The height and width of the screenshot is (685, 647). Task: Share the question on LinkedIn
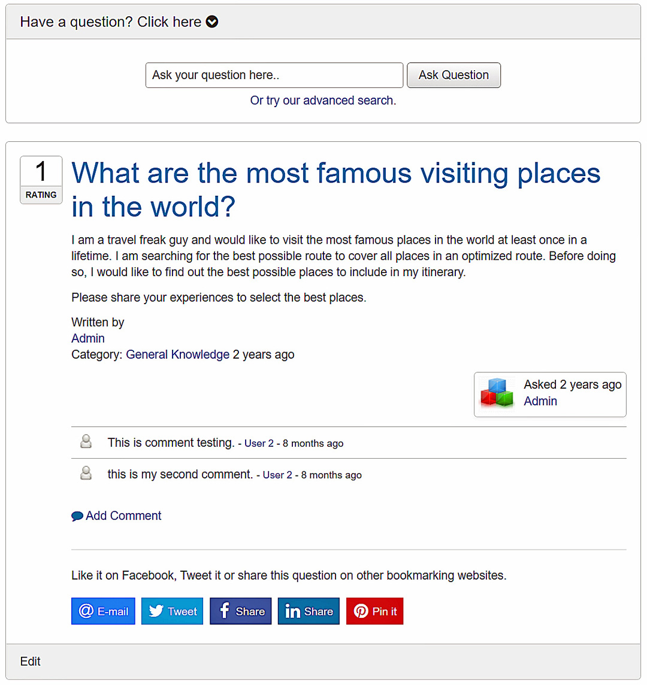(309, 611)
